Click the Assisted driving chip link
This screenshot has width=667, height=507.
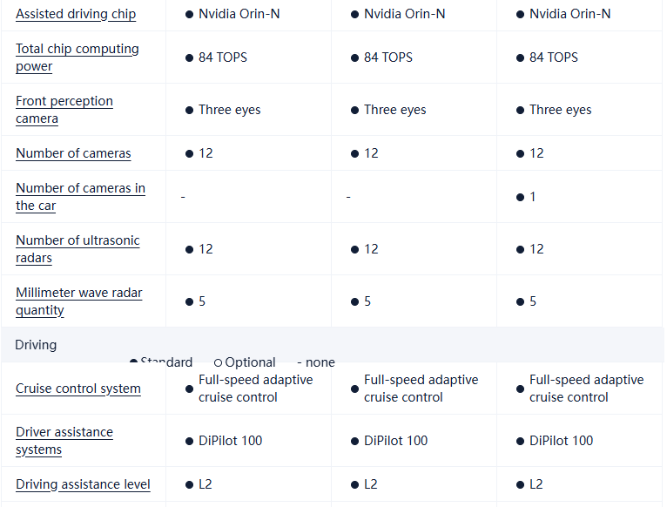pos(76,14)
